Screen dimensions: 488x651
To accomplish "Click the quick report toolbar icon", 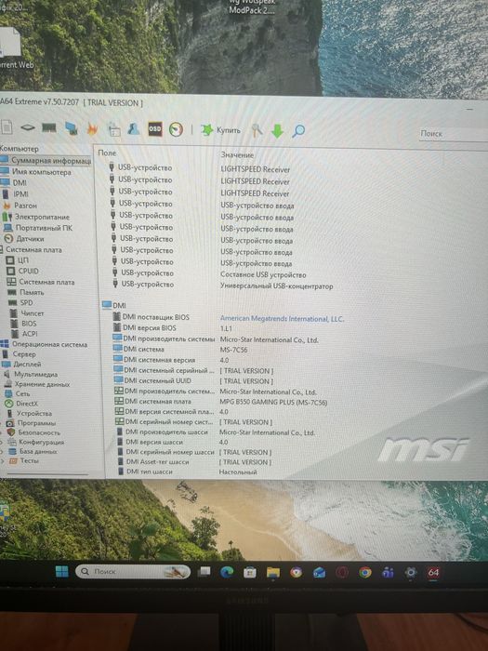I will pyautogui.click(x=114, y=129).
